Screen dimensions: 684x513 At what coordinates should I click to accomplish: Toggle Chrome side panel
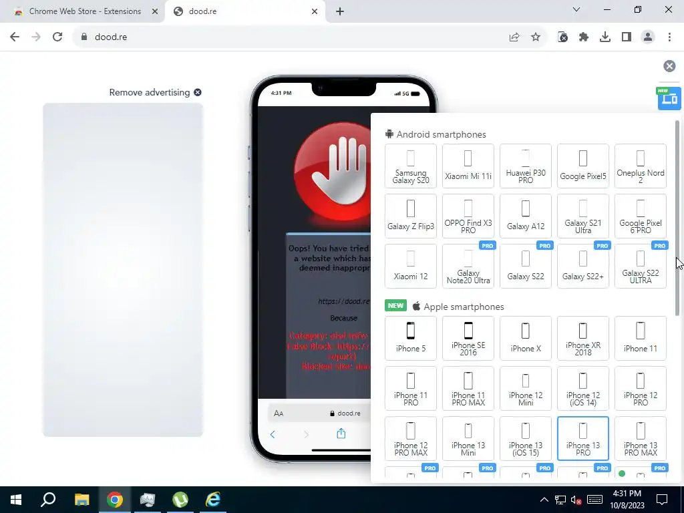[627, 37]
